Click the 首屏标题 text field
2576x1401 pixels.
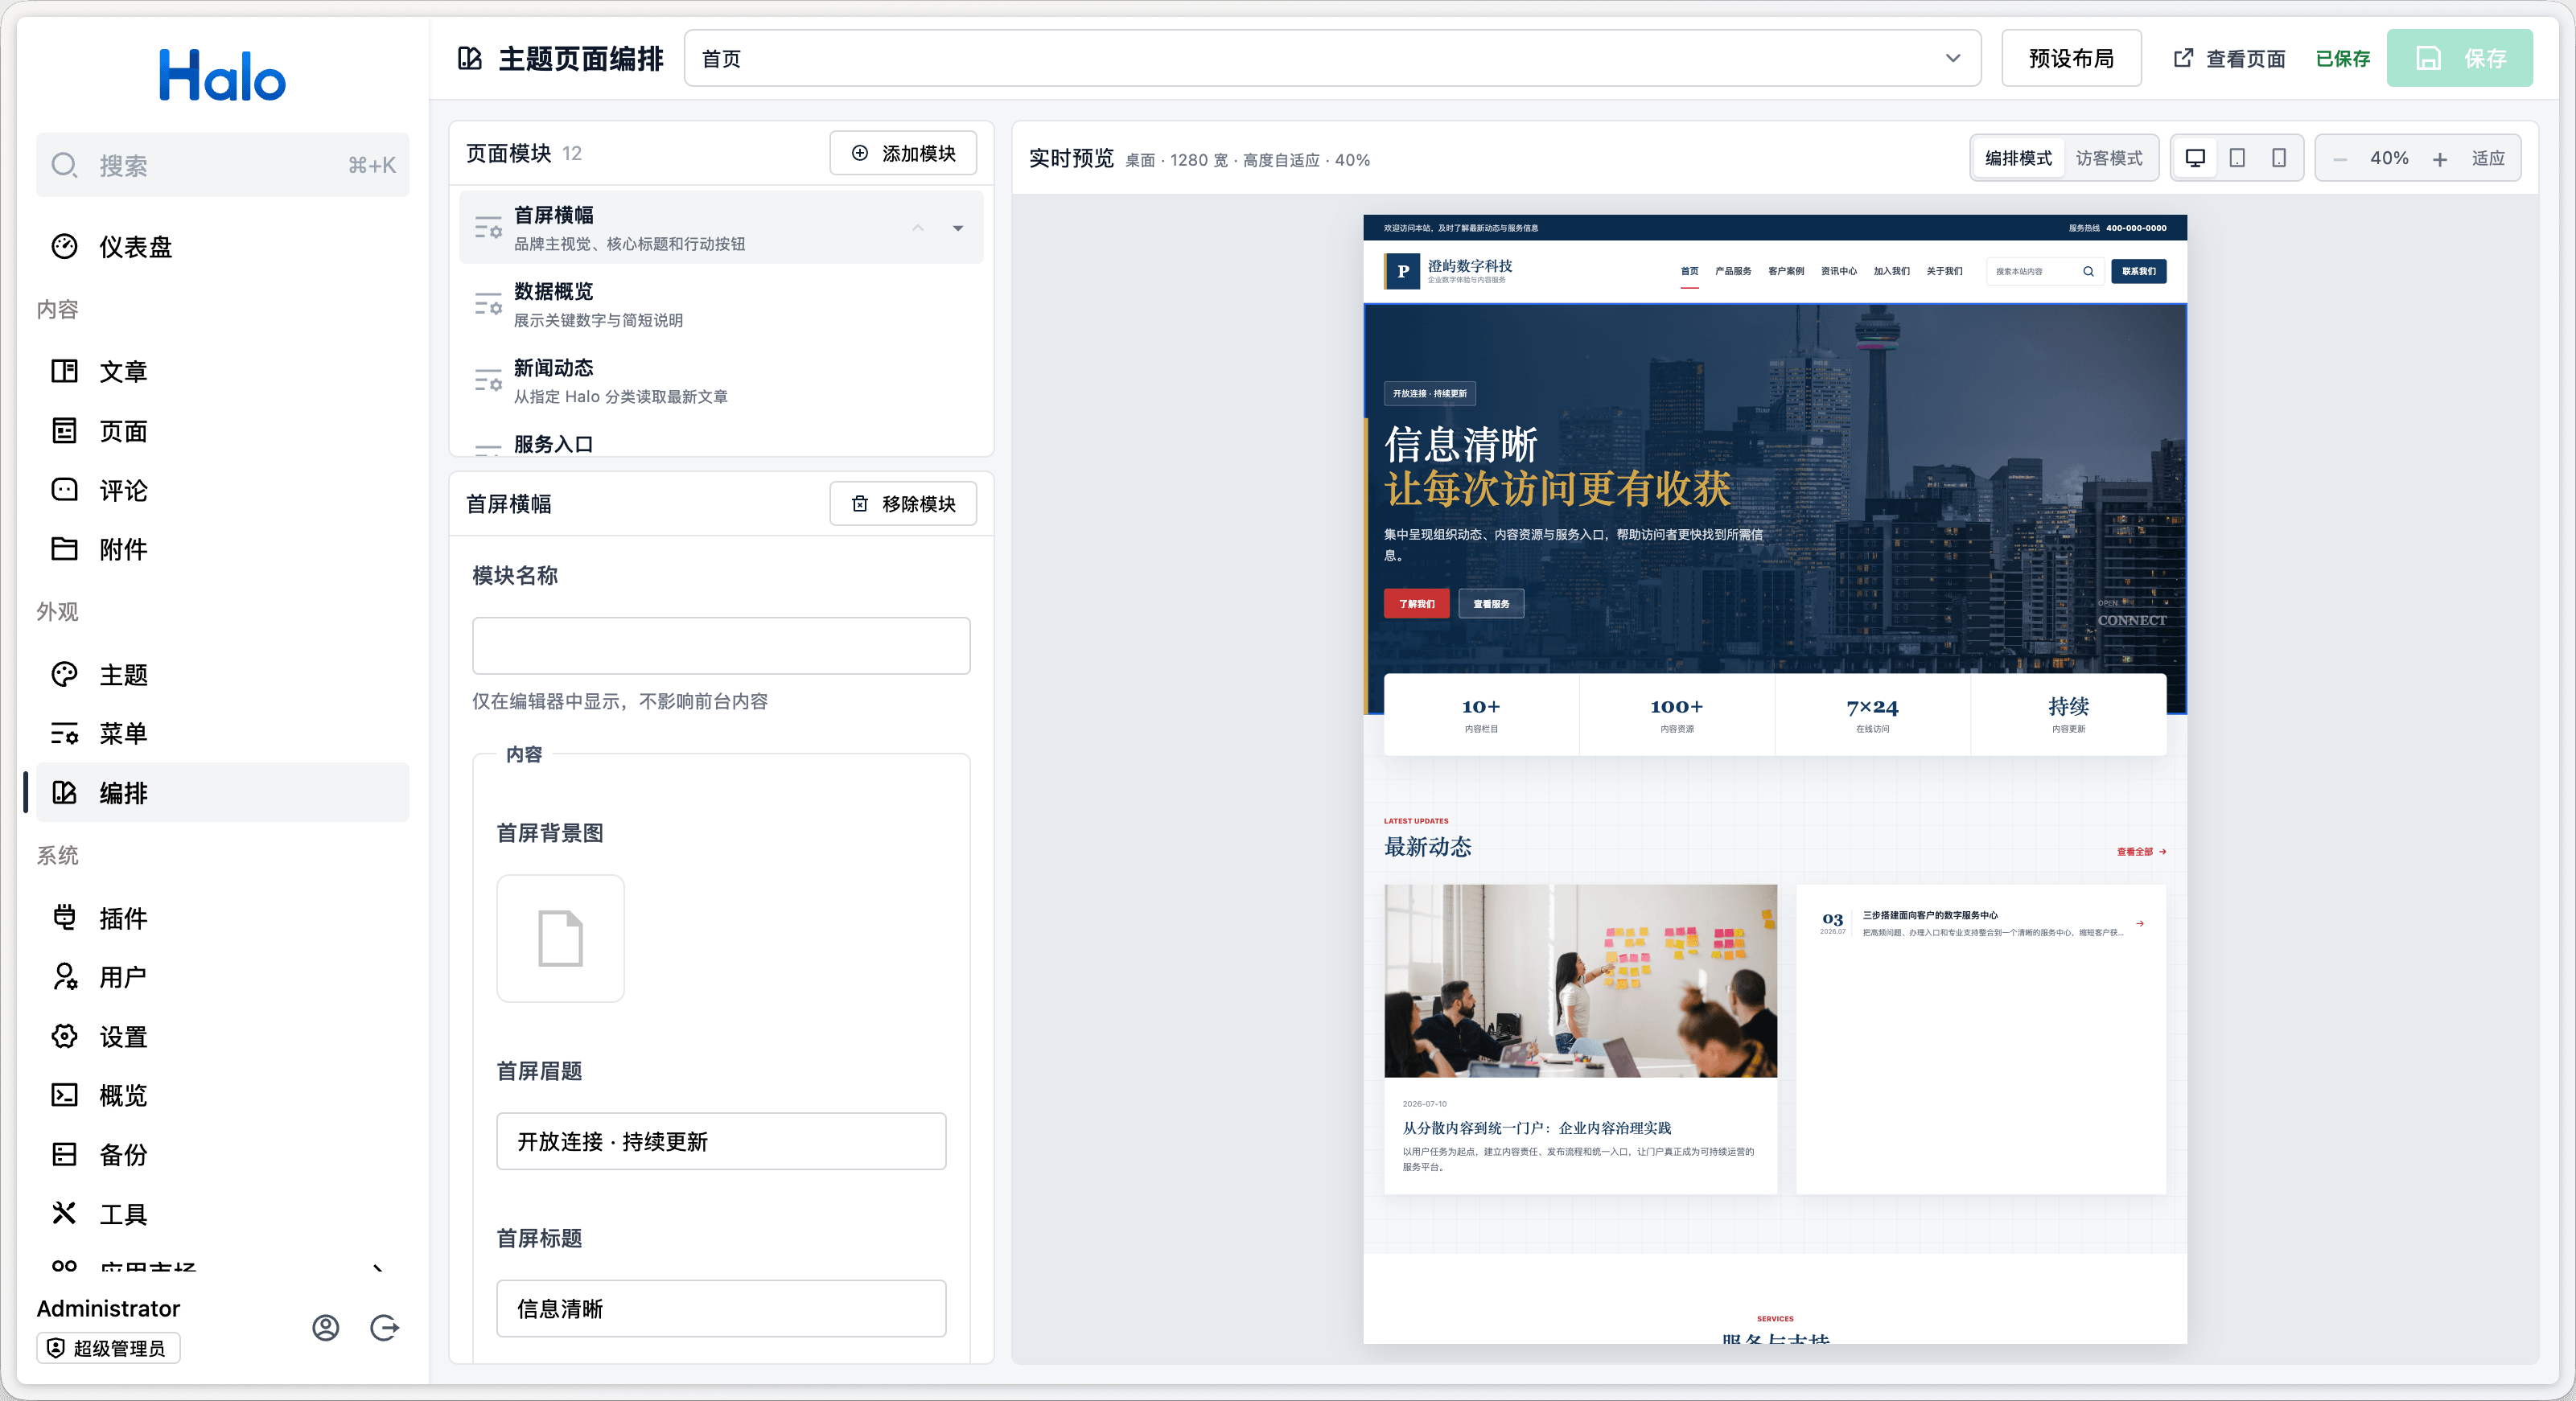721,1308
